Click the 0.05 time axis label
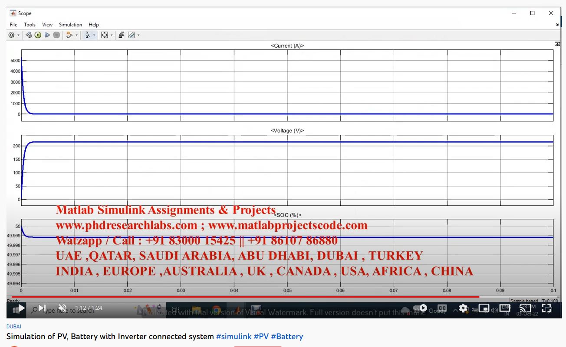 [287, 291]
